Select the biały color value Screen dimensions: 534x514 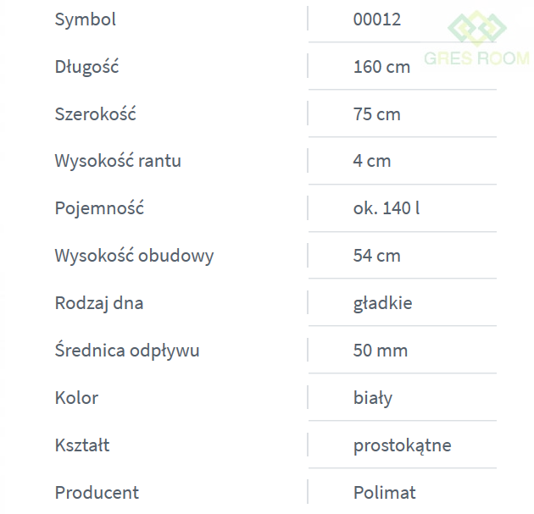pyautogui.click(x=372, y=398)
